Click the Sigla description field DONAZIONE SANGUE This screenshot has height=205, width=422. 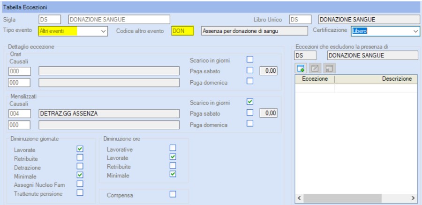pyautogui.click(x=119, y=19)
